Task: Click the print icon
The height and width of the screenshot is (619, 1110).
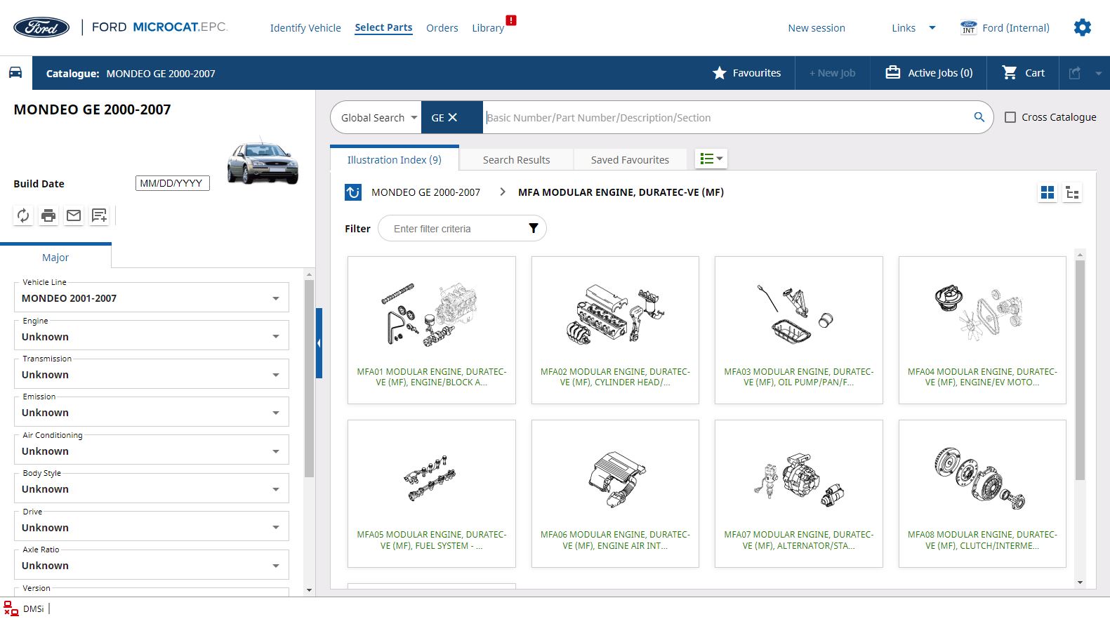Action: [x=48, y=215]
